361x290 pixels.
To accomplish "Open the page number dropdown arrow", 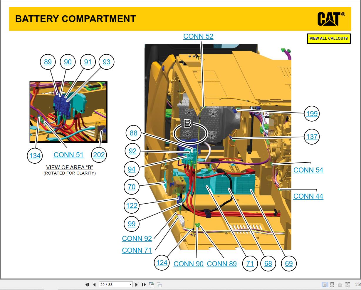I will (x=131, y=284).
